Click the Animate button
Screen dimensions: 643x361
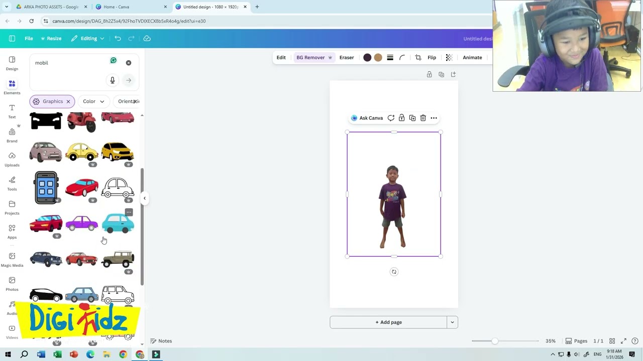(x=472, y=58)
